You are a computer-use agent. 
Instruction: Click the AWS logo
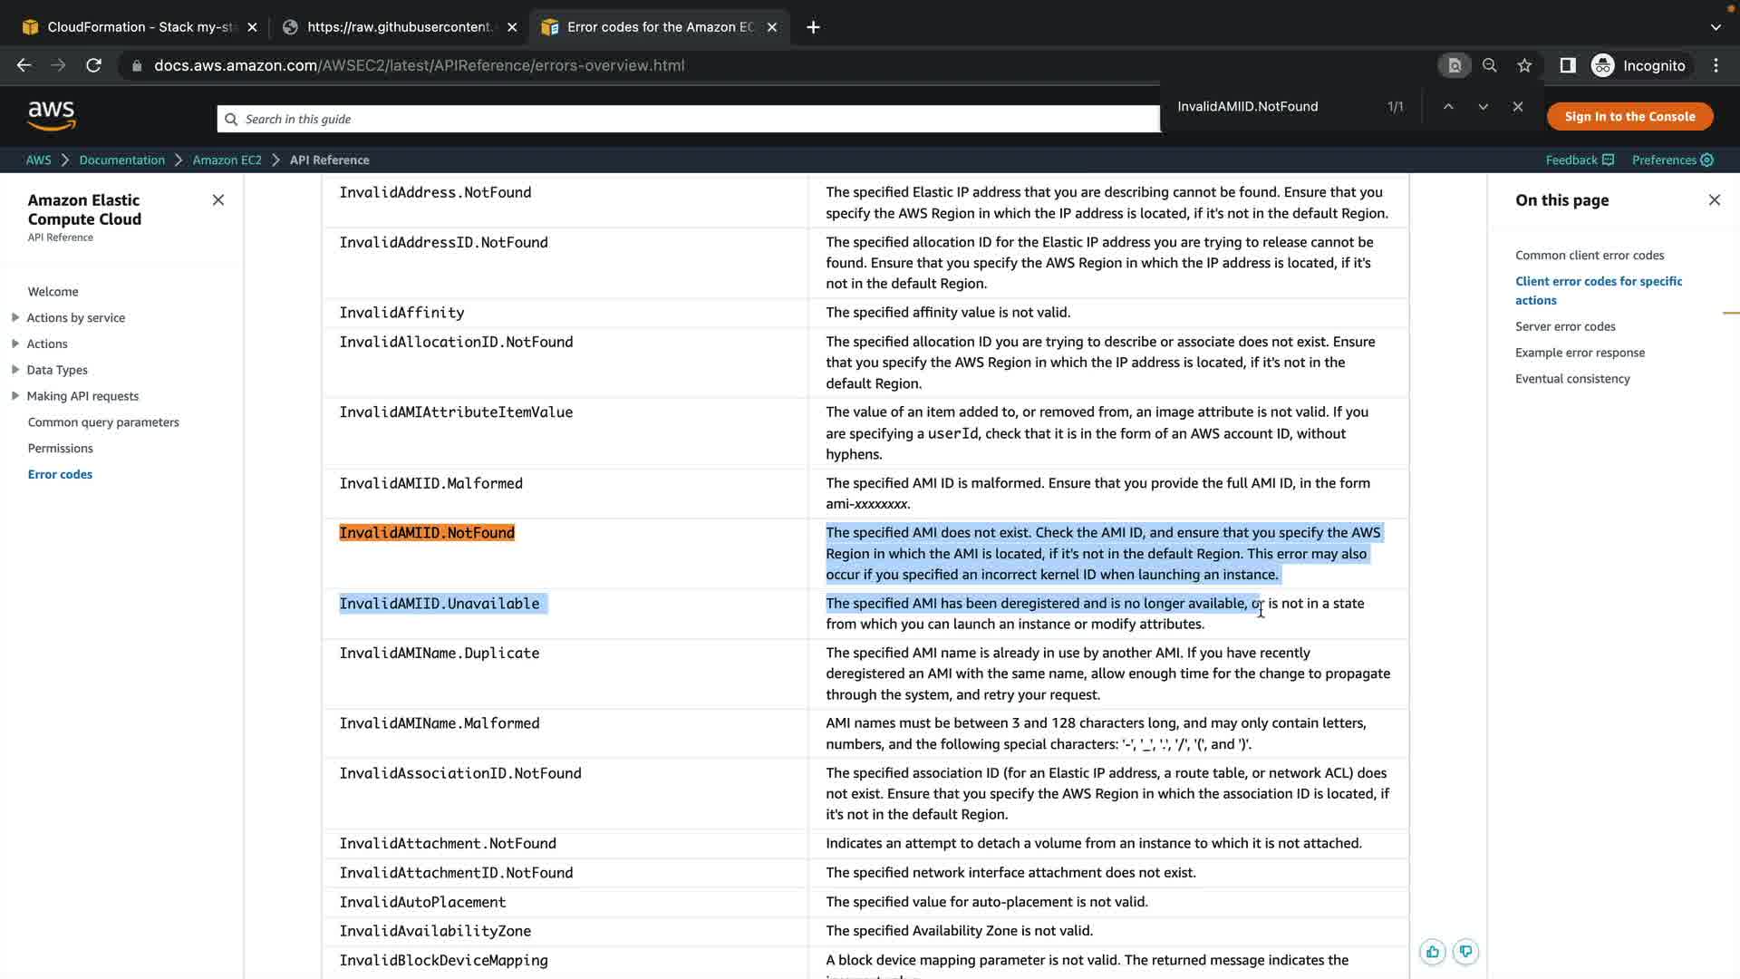point(52,115)
